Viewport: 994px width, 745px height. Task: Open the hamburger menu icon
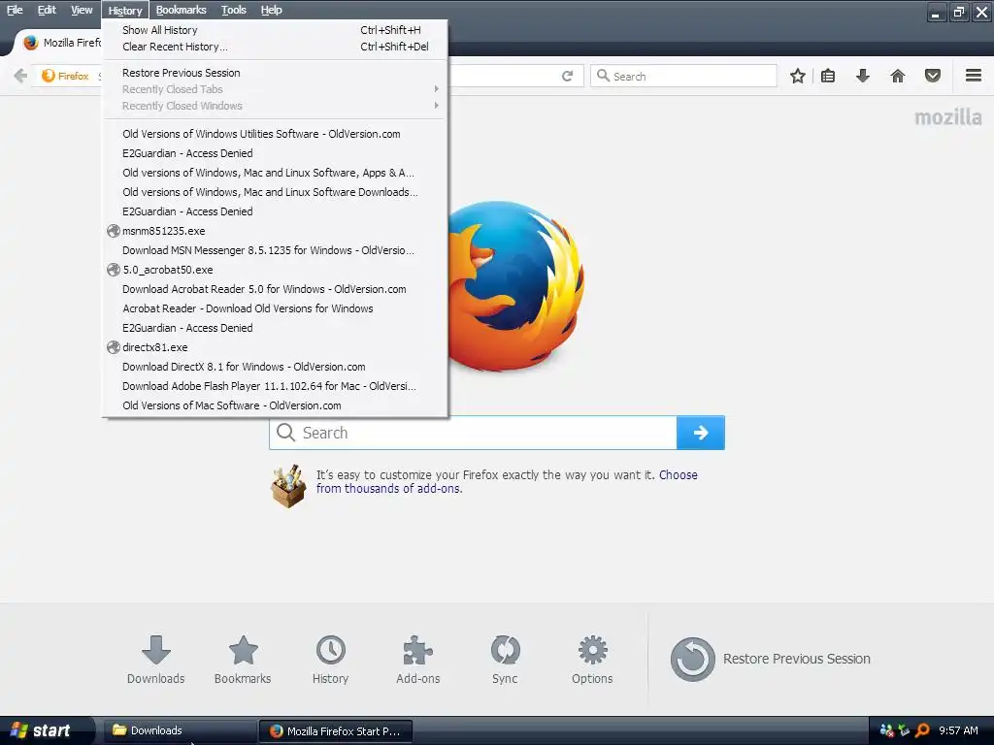pyautogui.click(x=974, y=76)
